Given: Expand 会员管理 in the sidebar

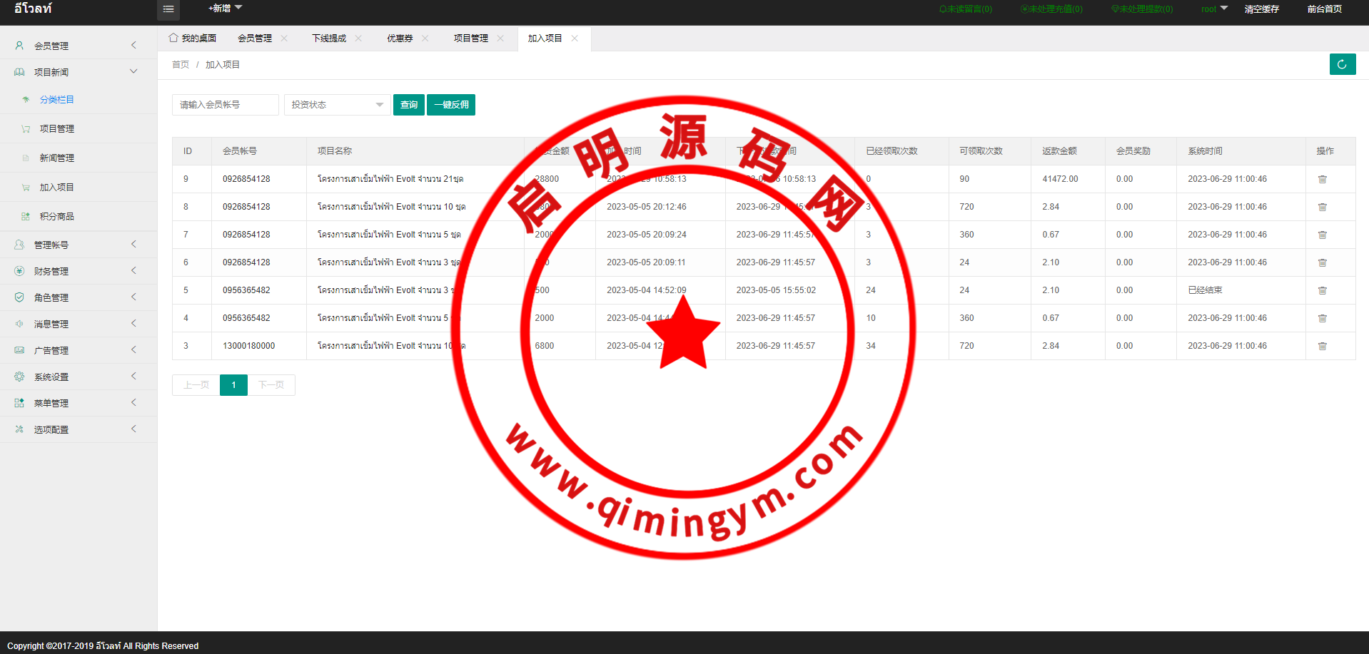Looking at the screenshot, I should pyautogui.click(x=75, y=46).
